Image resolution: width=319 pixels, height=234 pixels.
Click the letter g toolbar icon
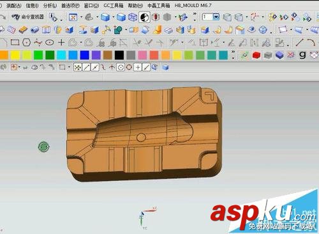point(302,55)
